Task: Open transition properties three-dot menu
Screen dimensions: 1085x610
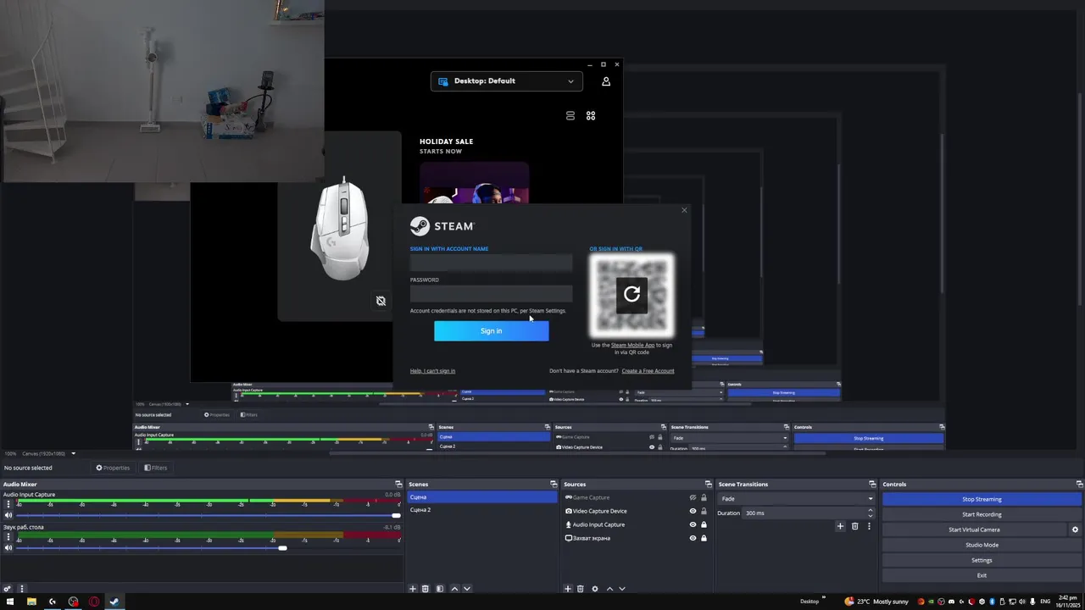Action: coord(869,526)
